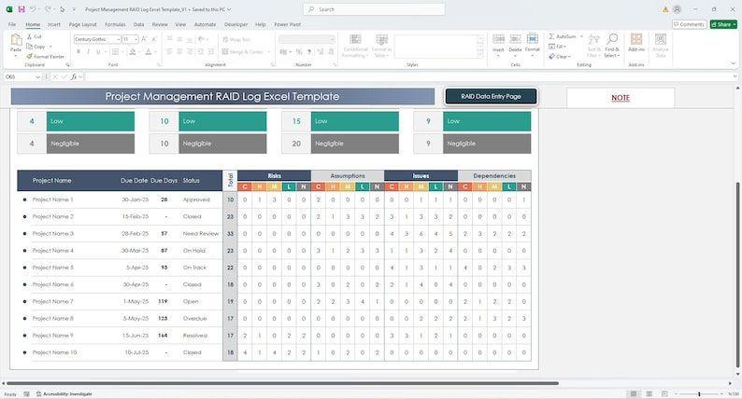Open the File menu tab
Viewport: 742px width, 399px height.
tap(12, 24)
